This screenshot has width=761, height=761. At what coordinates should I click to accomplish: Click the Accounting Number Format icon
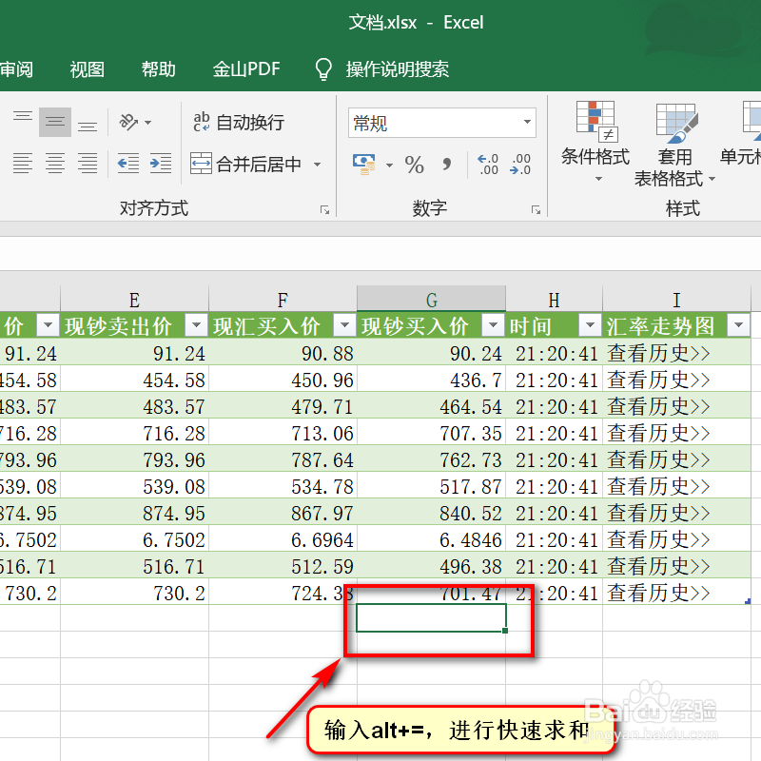coord(364,164)
